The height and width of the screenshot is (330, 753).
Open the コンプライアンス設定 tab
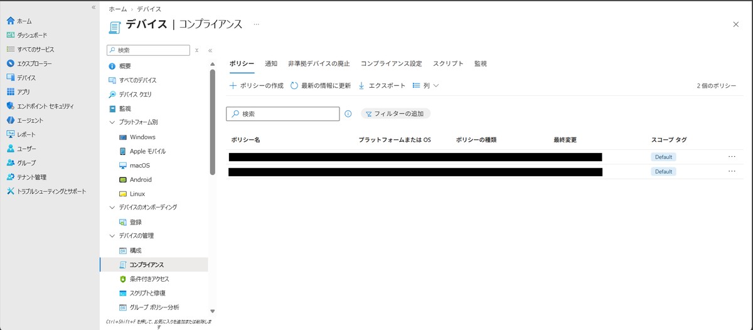(x=392, y=64)
